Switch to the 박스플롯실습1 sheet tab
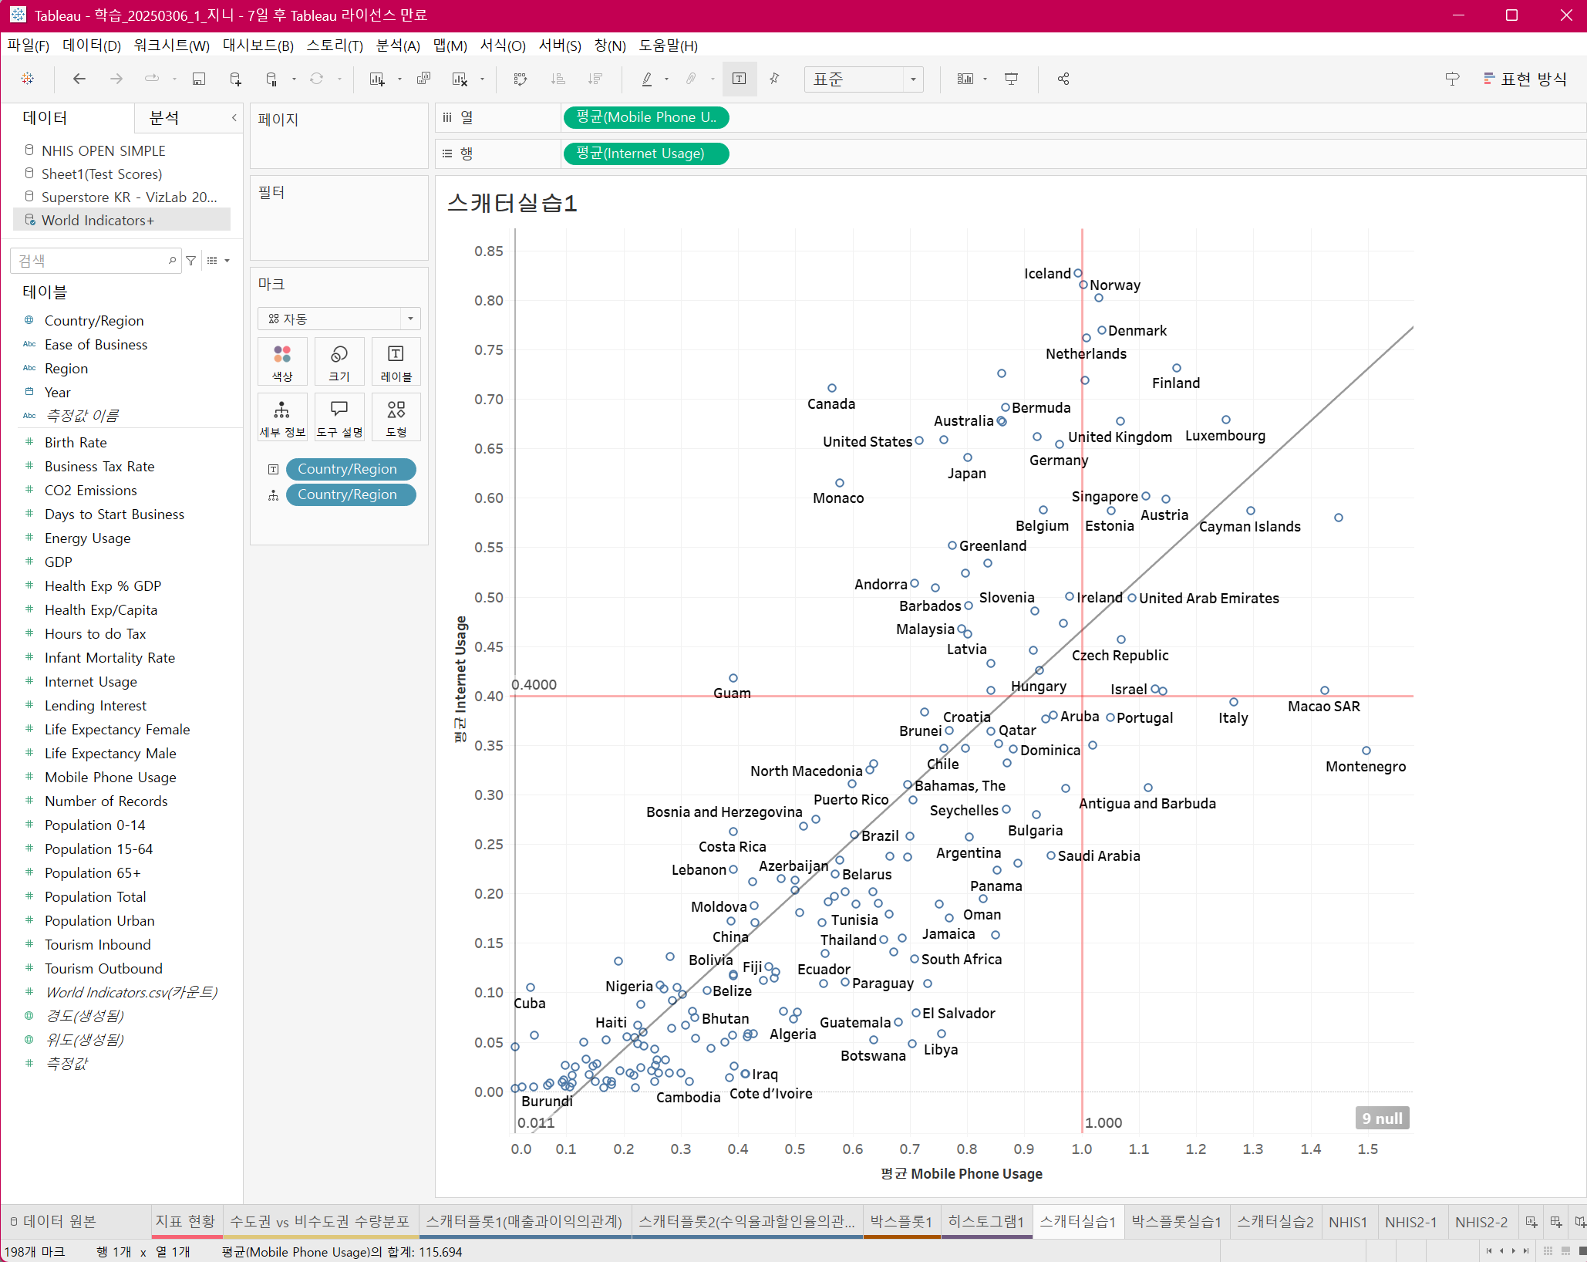This screenshot has height=1262, width=1587. 1176,1222
